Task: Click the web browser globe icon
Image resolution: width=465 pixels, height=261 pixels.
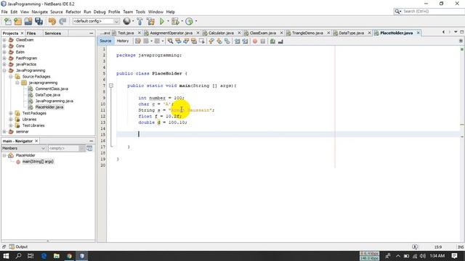Action: tap(126, 21)
